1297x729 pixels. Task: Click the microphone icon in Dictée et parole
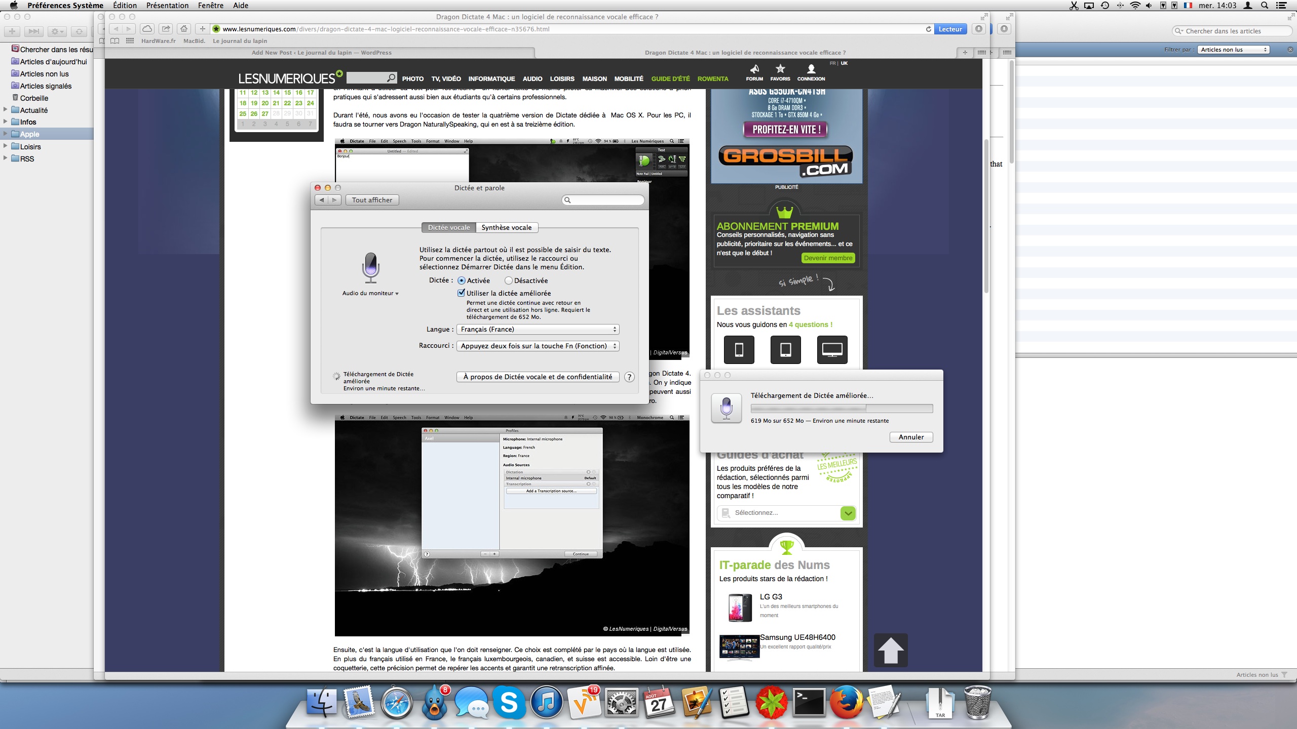point(370,267)
